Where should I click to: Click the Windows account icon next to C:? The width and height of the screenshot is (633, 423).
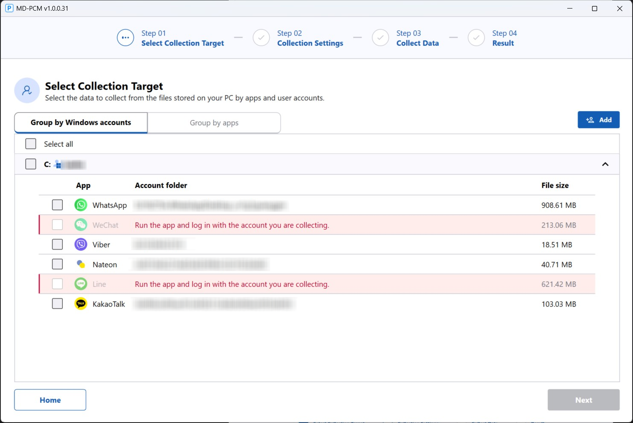coord(58,164)
